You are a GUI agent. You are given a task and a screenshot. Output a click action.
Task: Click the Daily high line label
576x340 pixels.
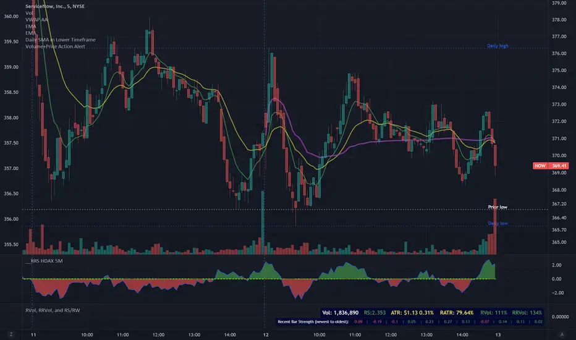click(498, 46)
